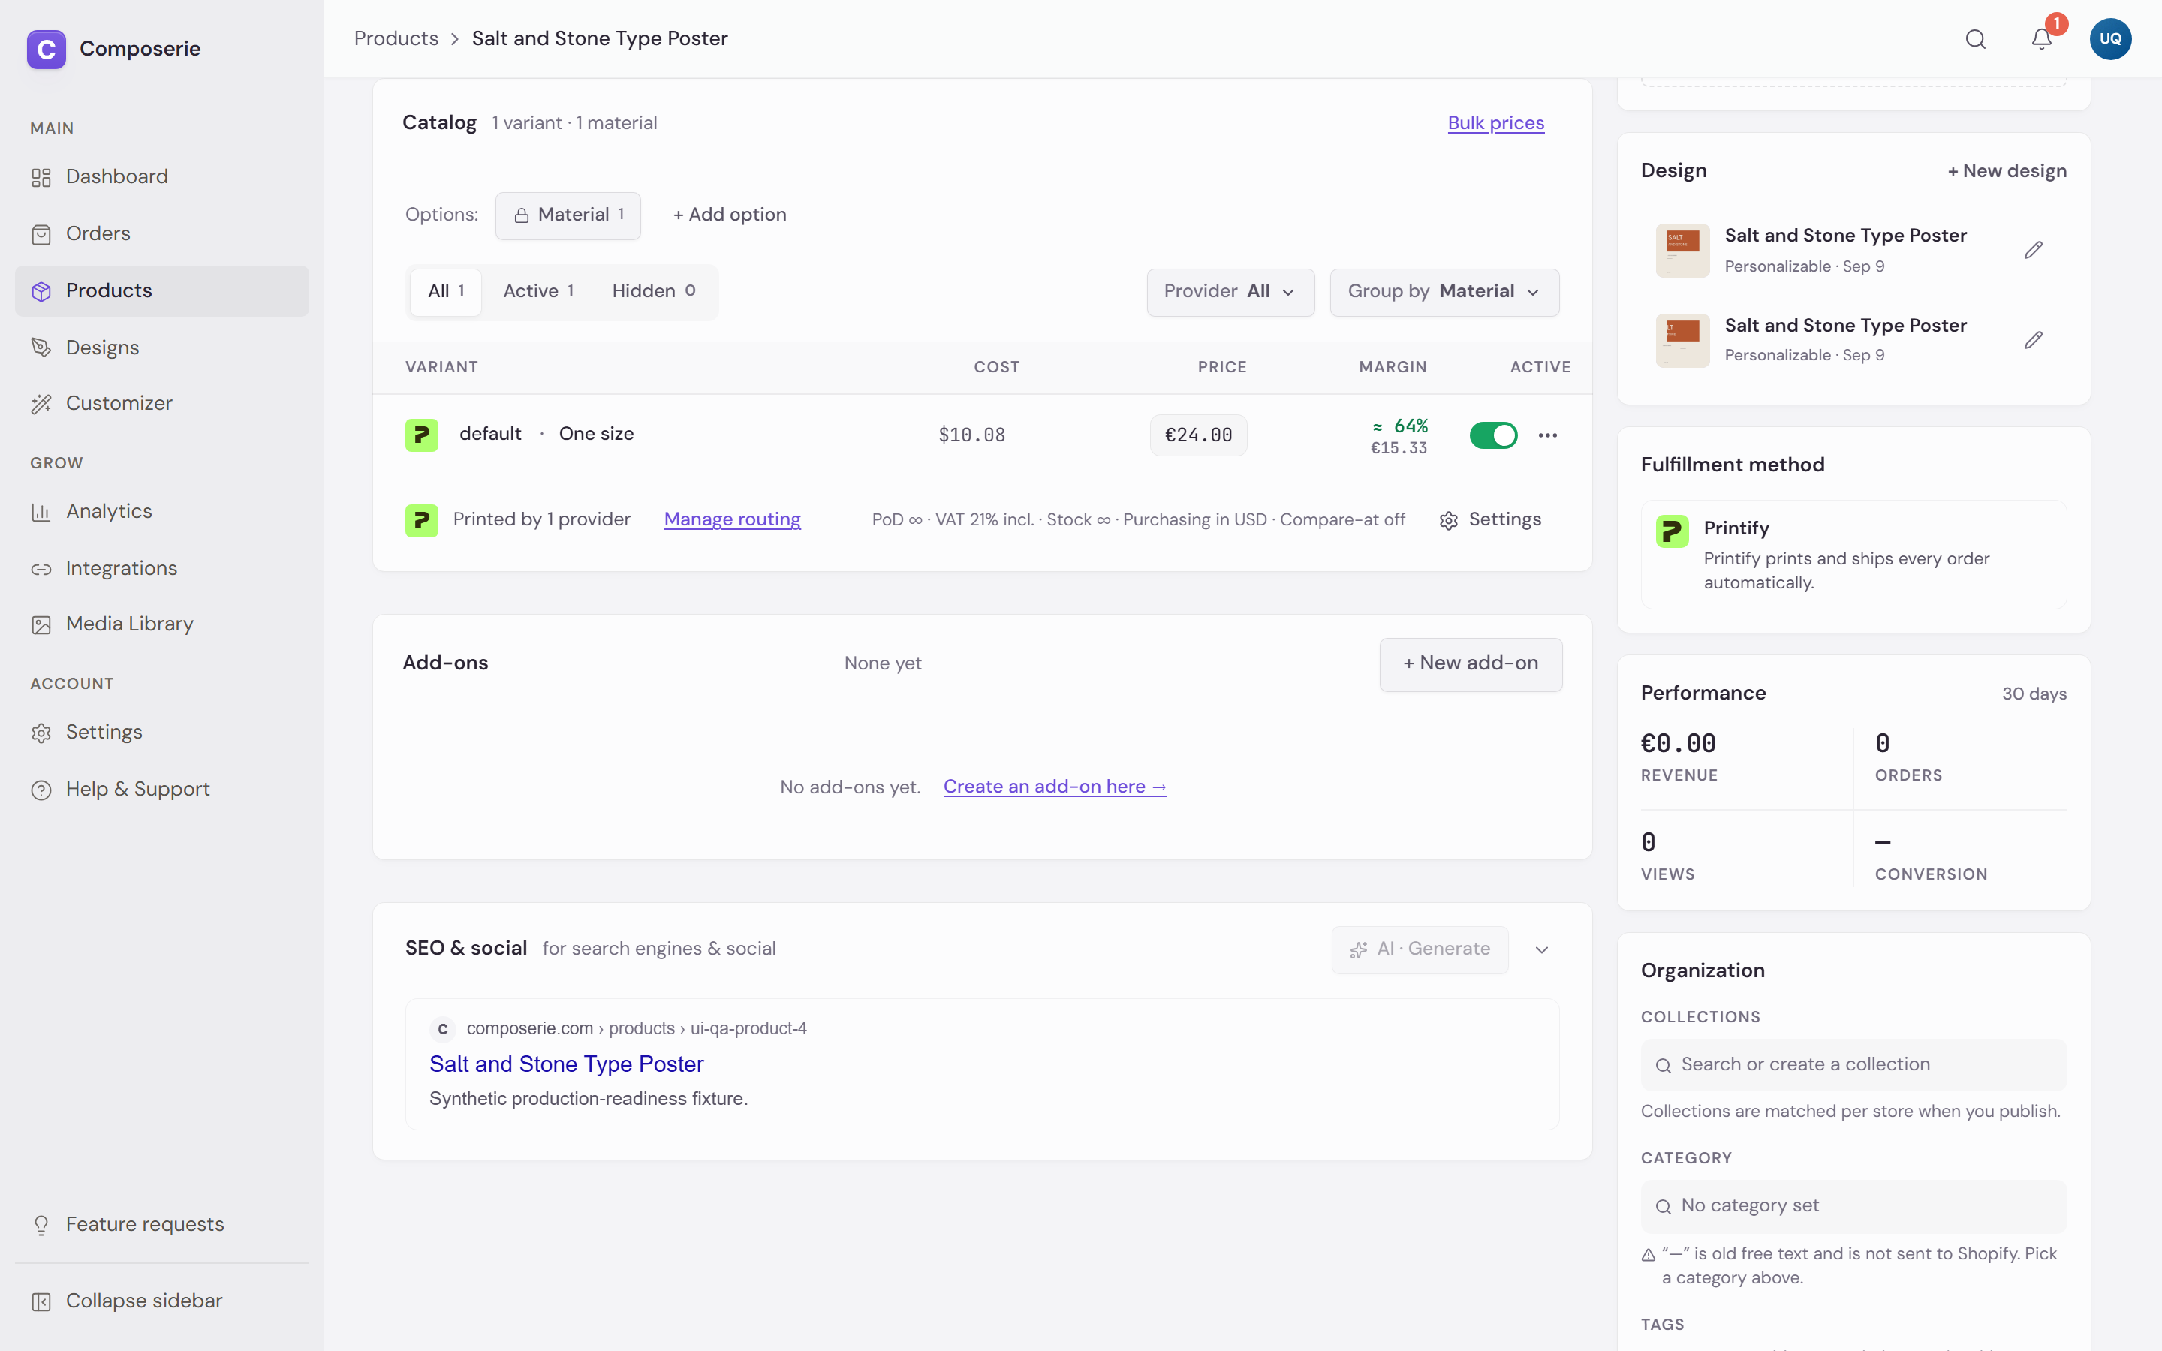Click the New add-on button

pos(1471,664)
